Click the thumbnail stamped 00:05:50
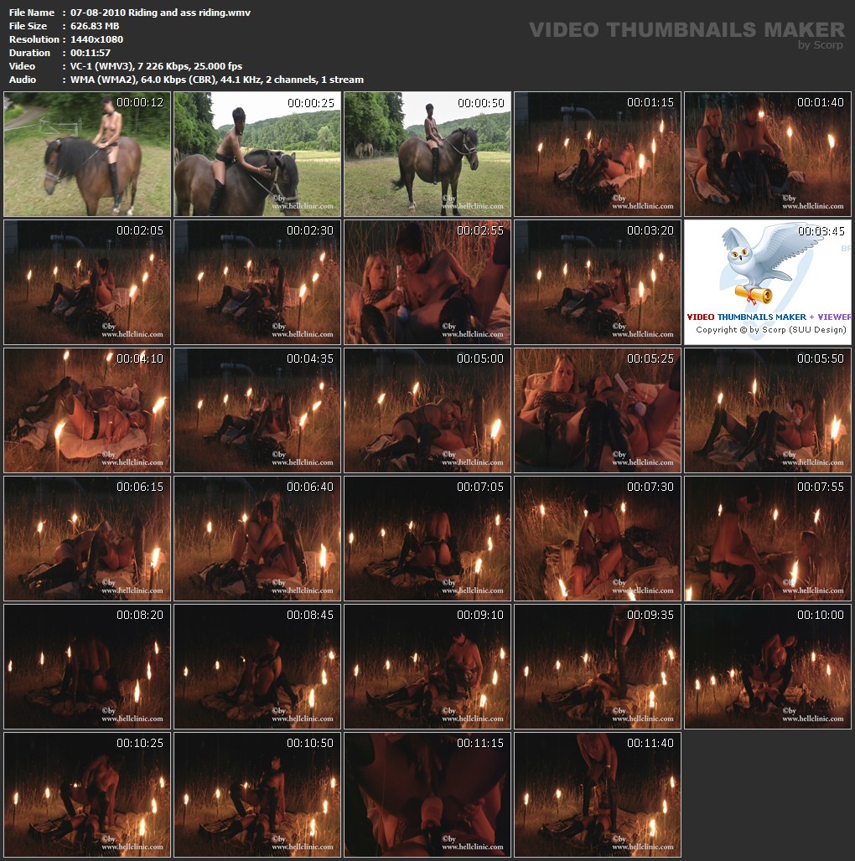The width and height of the screenshot is (855, 861). (x=768, y=410)
